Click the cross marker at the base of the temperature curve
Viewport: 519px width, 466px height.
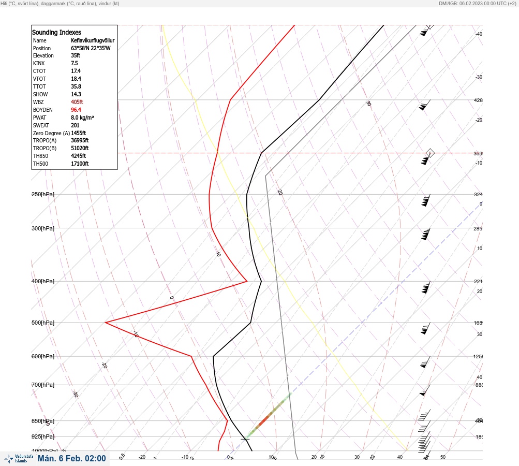tap(245, 439)
